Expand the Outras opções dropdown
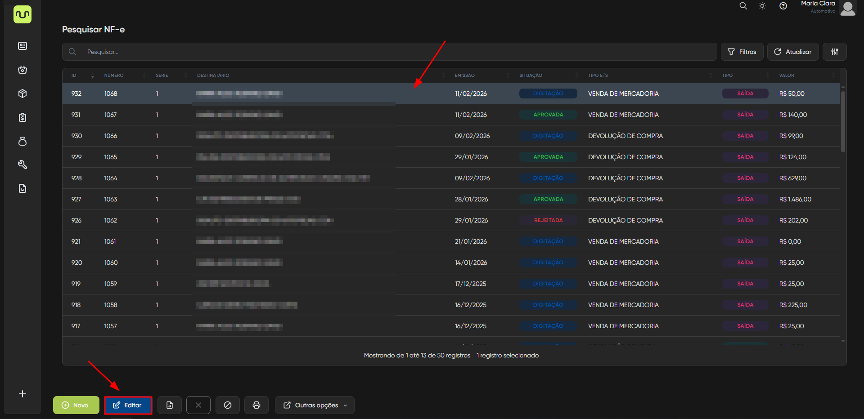 click(315, 405)
